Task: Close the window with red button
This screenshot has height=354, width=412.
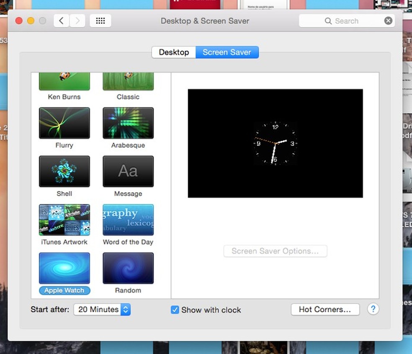Action: point(19,21)
